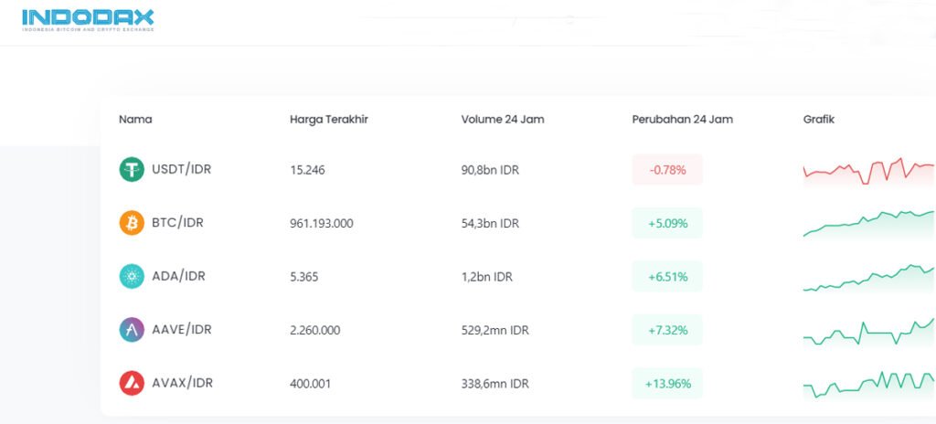Click the AAVE coin icon
This screenshot has height=424, width=936.
coord(132,330)
